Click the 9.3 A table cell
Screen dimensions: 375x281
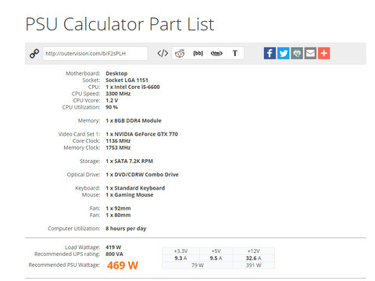(x=180, y=258)
